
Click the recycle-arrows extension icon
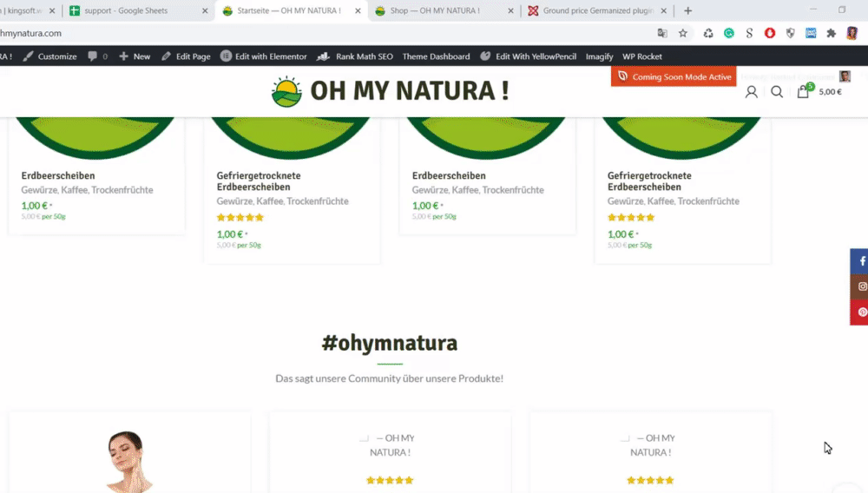coord(708,33)
